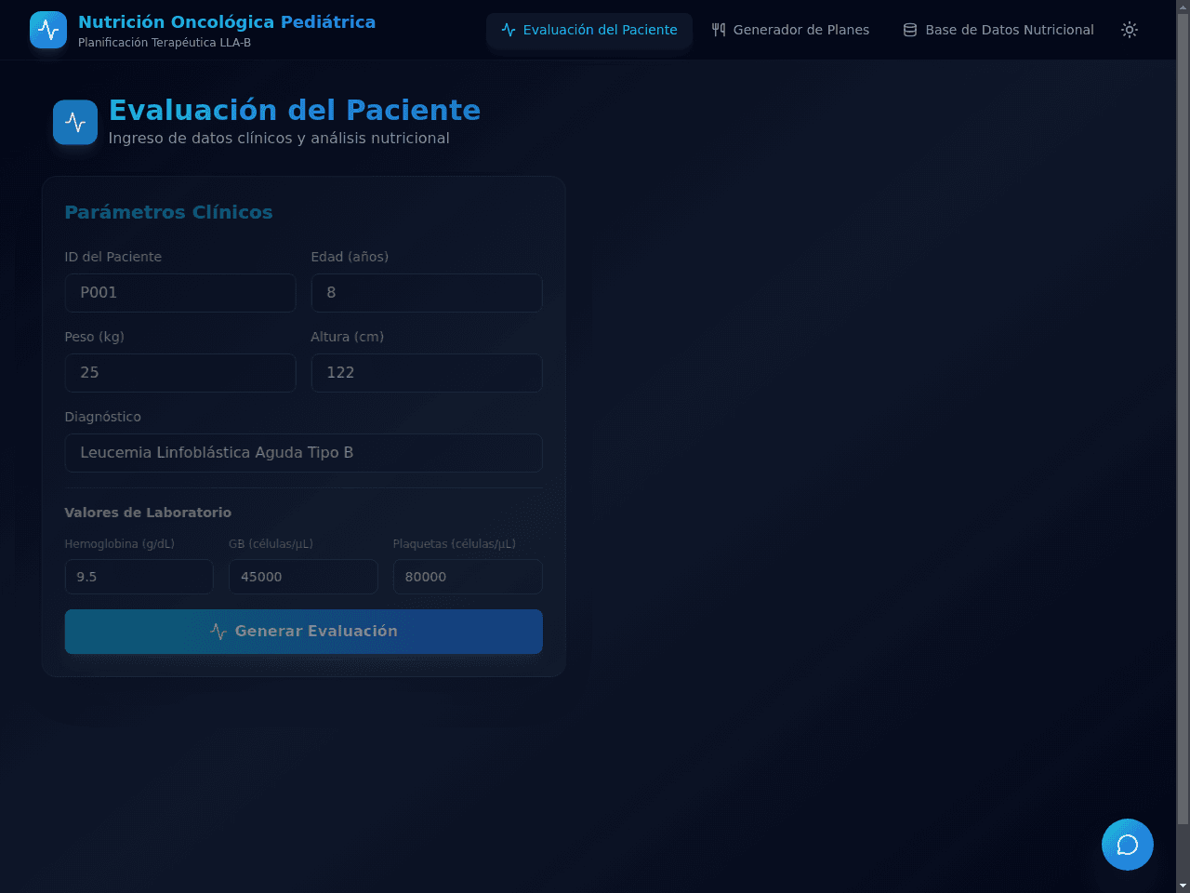
Task: Click the app logo pulse icon in header
Action: pos(48,30)
